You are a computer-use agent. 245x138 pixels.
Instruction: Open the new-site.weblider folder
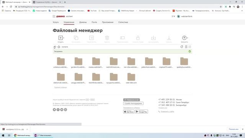(131, 62)
